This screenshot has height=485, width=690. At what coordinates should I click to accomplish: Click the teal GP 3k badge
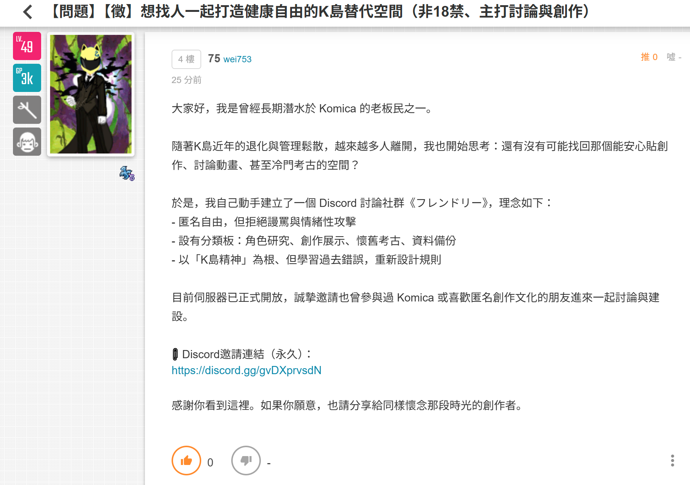tap(27, 78)
